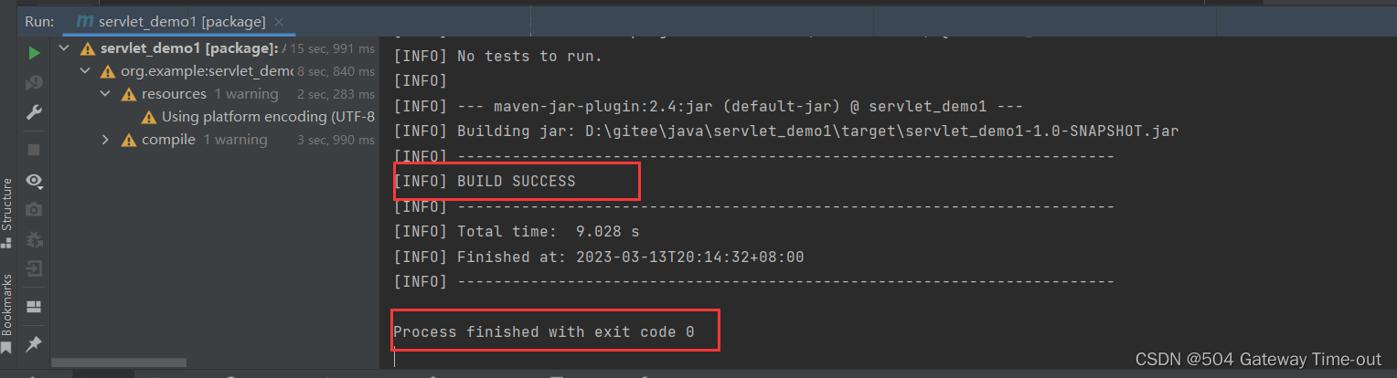Click the Exit door icon
The image size is (1397, 378).
click(x=34, y=269)
